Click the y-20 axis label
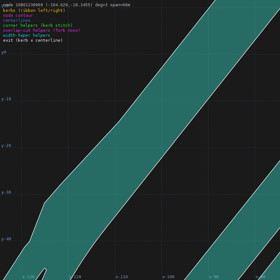The image size is (280, 280). (6, 146)
